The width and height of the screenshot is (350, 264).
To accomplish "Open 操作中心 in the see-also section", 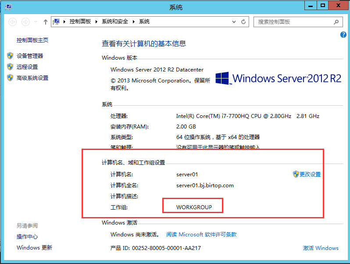I will 27,236.
